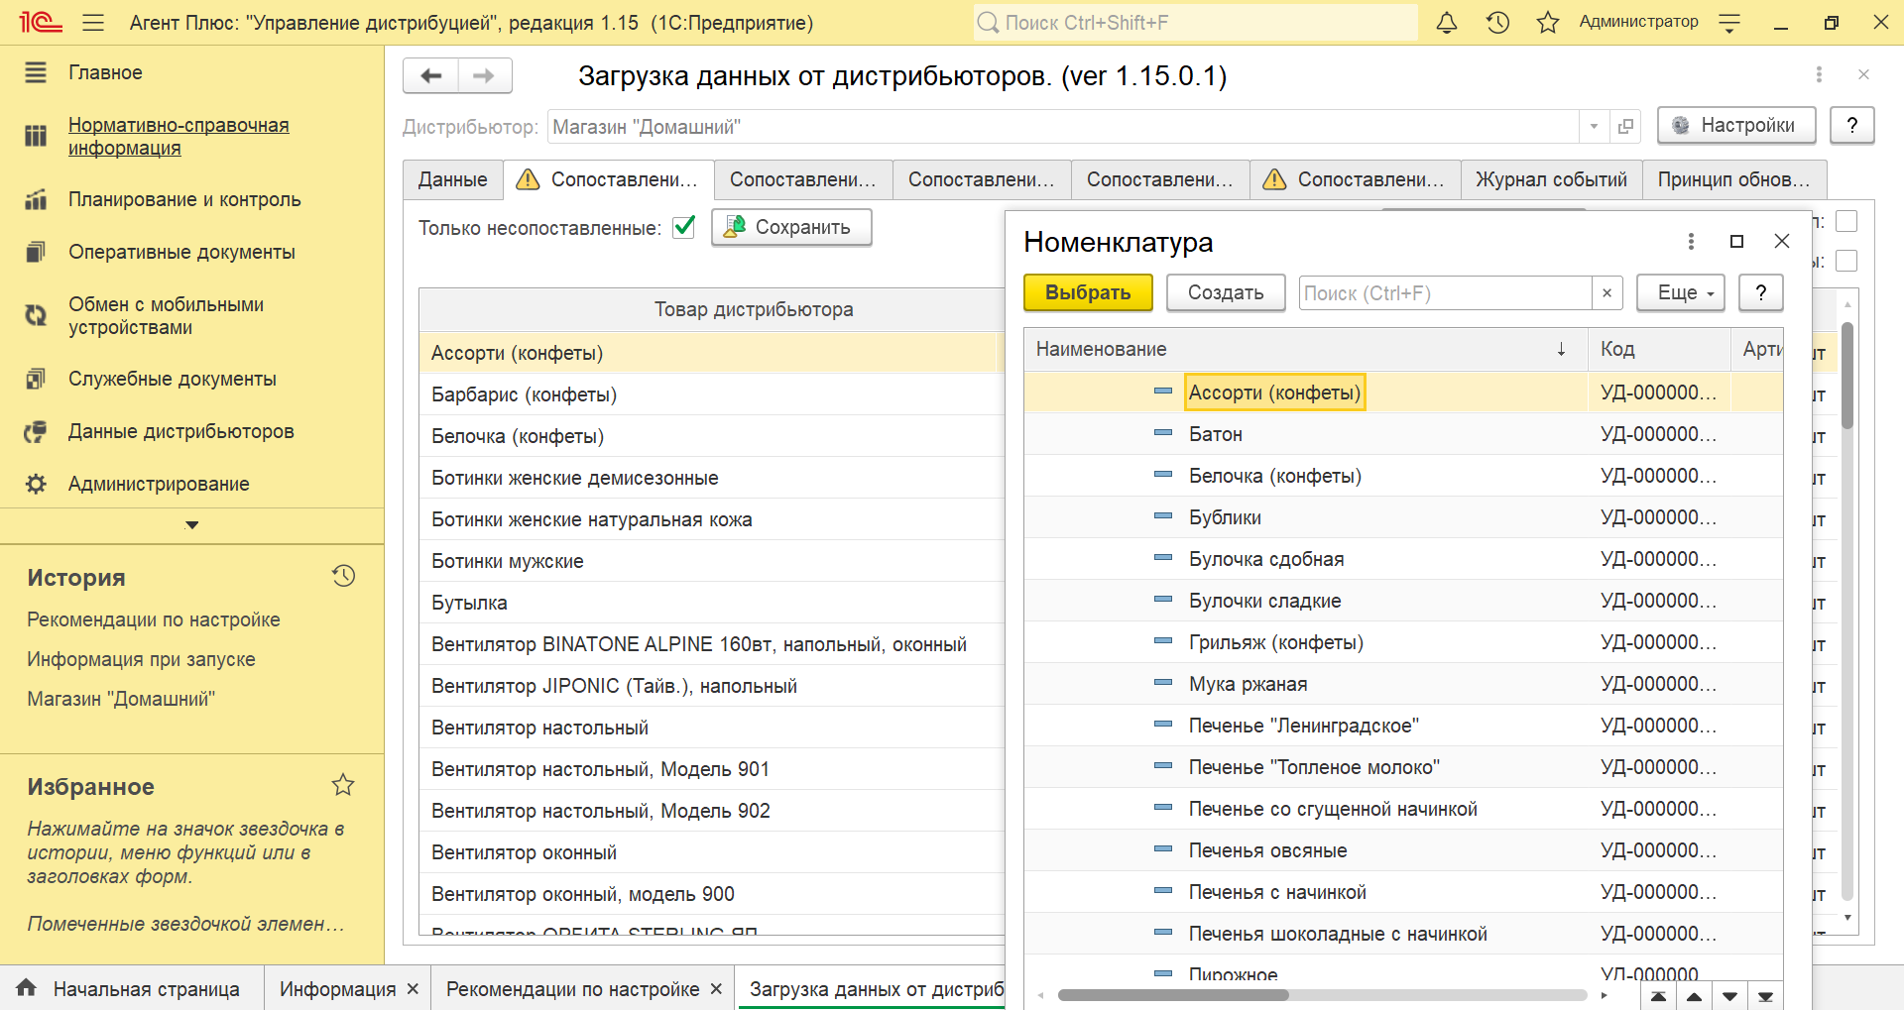Open Обмен с мобильными устройствами section

pos(166,315)
